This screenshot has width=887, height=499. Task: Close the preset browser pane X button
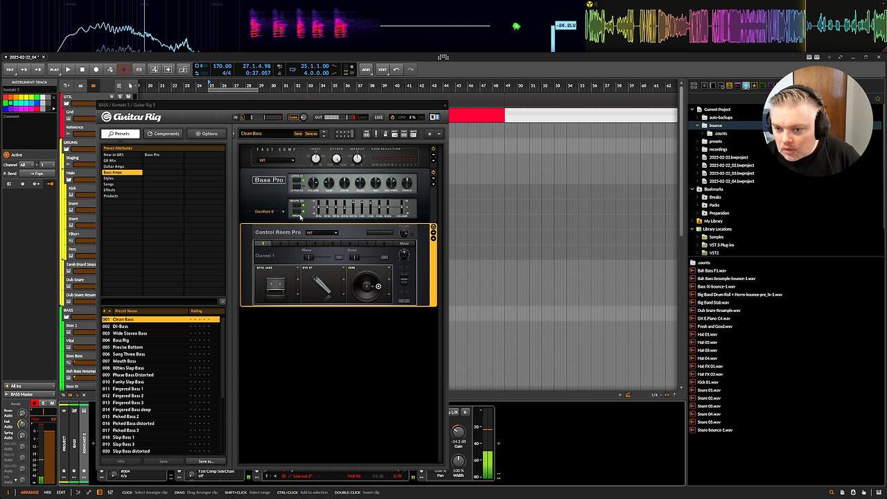(x=222, y=301)
